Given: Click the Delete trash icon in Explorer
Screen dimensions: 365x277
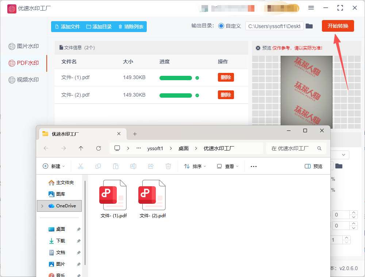Looking at the screenshot, I should click(x=168, y=167).
